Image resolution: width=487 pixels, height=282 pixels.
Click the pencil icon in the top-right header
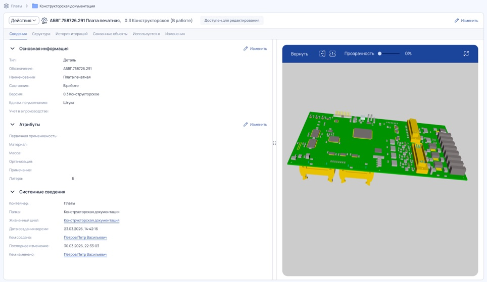tap(457, 21)
